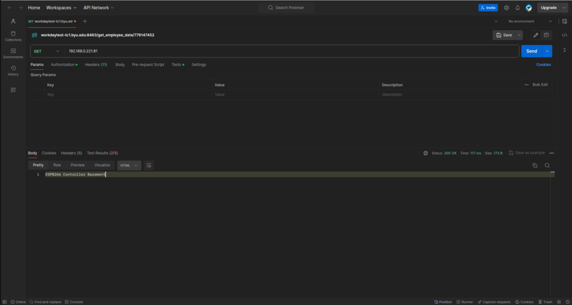The image size is (572, 305).
Task: Open the response more options ellipsis
Action: point(551,153)
